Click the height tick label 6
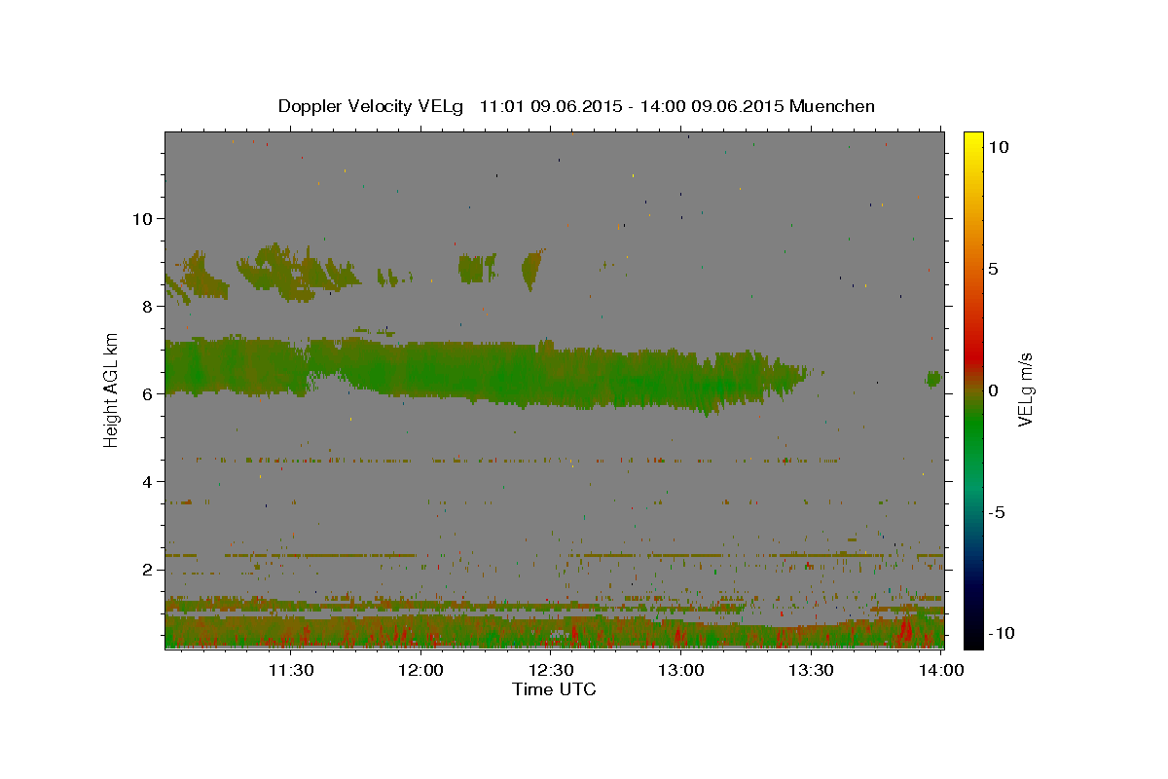Image resolution: width=1168 pixels, height=779 pixels. (147, 393)
